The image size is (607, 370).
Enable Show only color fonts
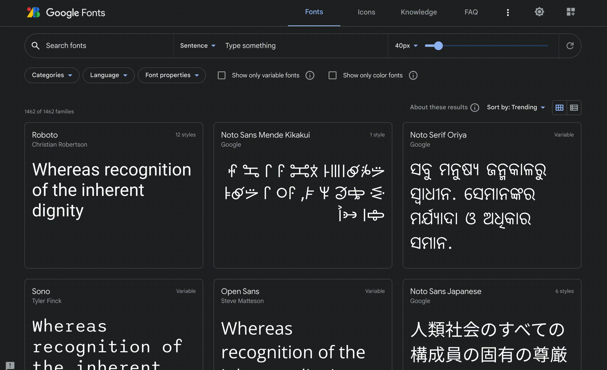click(333, 75)
